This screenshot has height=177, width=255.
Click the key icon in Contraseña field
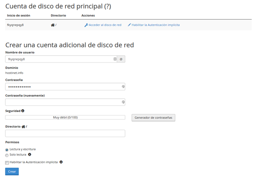pyautogui.click(x=123, y=86)
